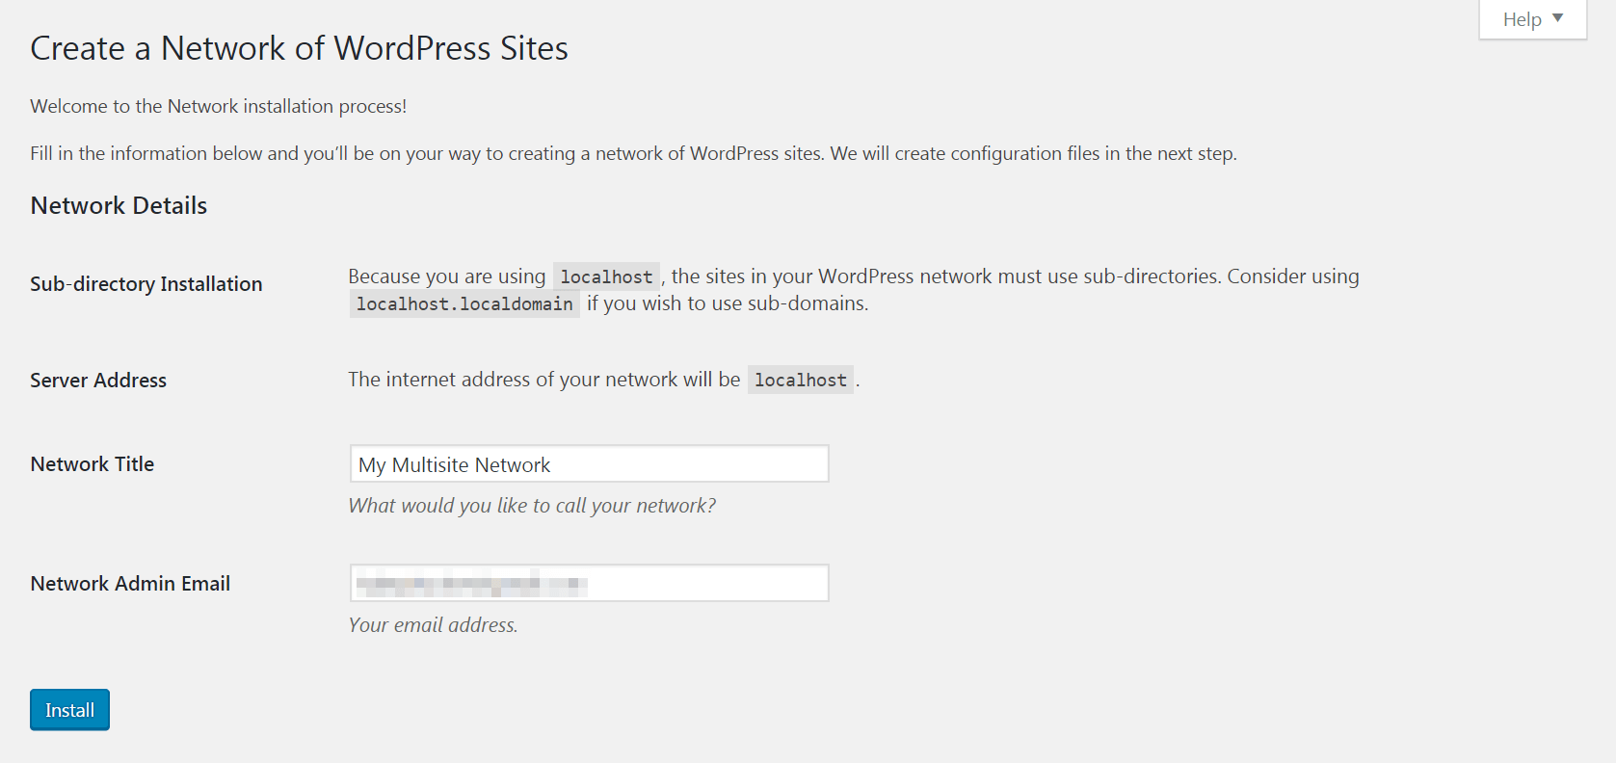
Task: Click the 'localhost.localdomain' code text
Action: click(x=464, y=304)
